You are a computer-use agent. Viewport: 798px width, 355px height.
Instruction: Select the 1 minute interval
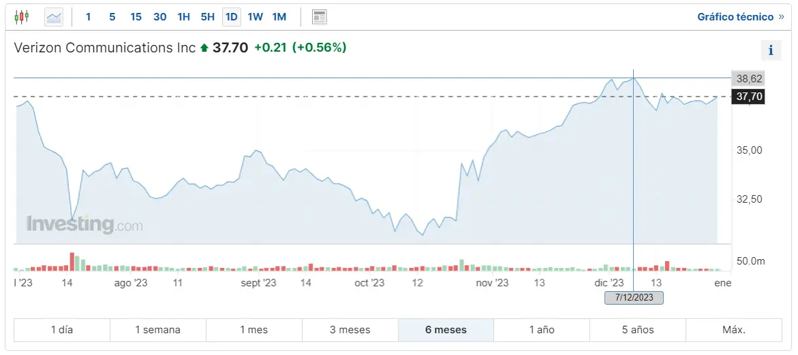[89, 16]
